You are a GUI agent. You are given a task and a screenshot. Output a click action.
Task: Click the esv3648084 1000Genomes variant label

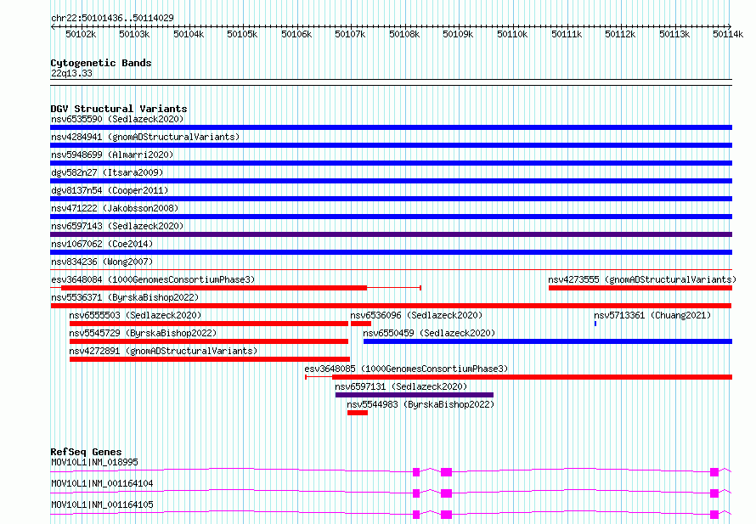tap(153, 279)
